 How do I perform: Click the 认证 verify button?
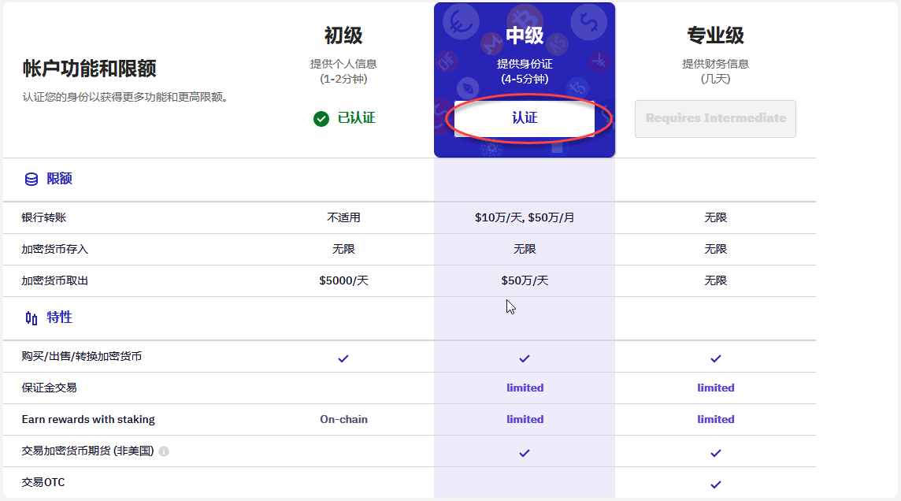click(524, 118)
